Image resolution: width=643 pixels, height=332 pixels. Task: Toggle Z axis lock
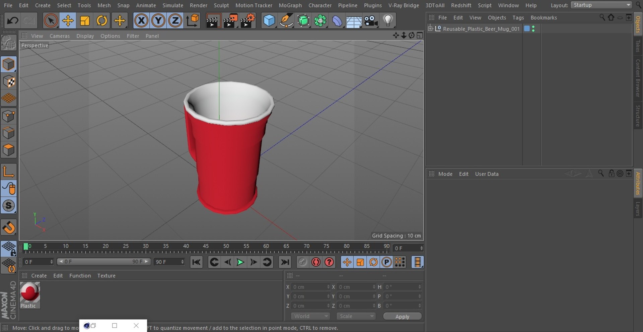(x=175, y=21)
